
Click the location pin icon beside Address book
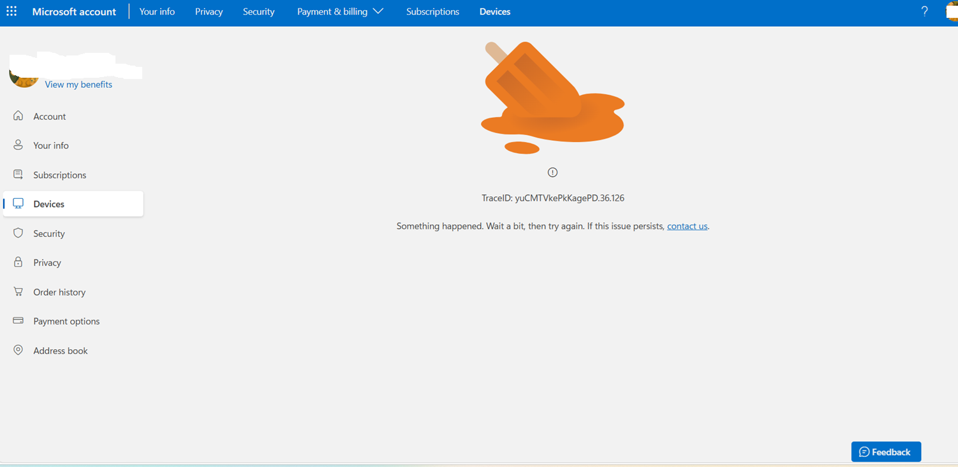pos(18,350)
